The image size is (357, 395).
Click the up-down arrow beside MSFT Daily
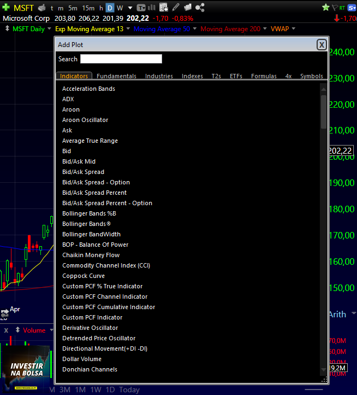[7, 28]
